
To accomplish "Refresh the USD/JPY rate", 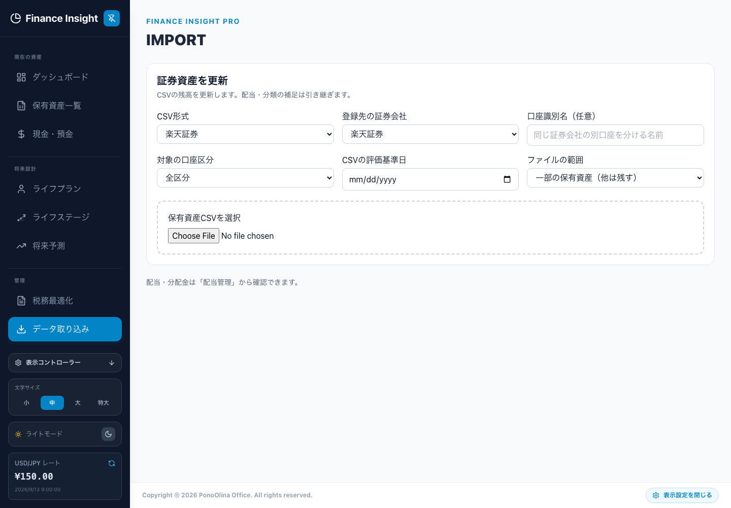I will point(112,463).
